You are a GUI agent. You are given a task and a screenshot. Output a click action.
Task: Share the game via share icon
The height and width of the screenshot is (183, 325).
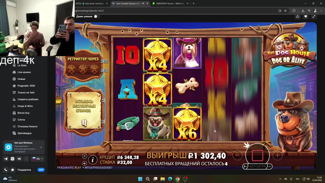pos(298,17)
